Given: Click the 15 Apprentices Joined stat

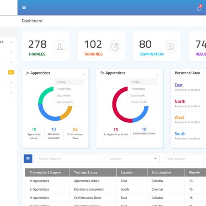Looking at the screenshot, I should 34,134.
